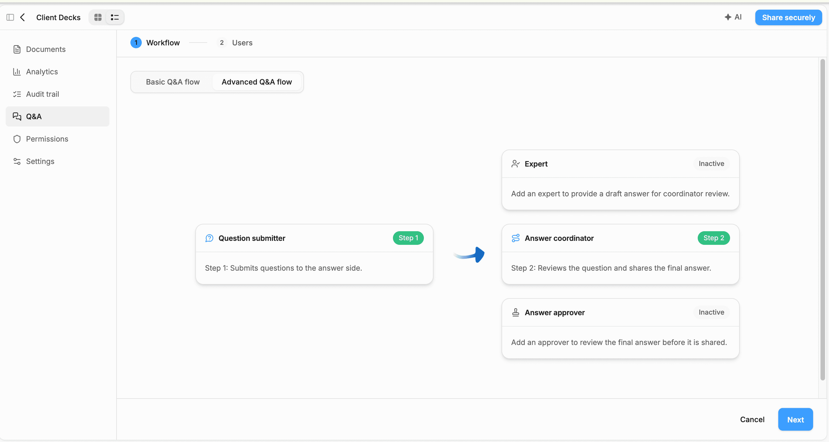Toggle the Answer approver Inactive badge

tap(711, 312)
